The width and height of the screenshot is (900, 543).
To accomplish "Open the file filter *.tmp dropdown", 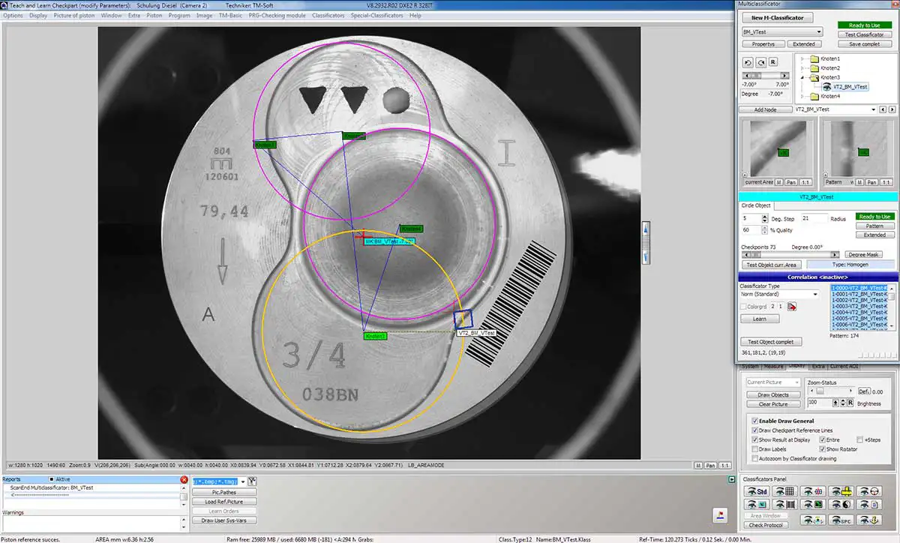I will [x=242, y=481].
